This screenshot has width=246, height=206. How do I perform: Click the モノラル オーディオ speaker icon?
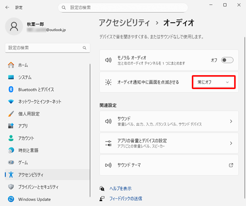tap(108, 60)
